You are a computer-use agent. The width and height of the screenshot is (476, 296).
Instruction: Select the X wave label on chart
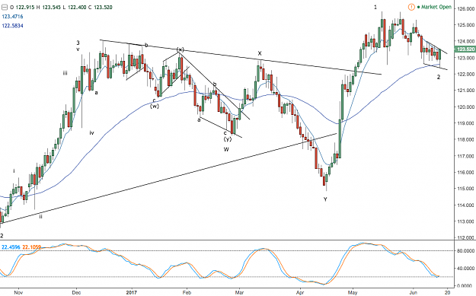[260, 53]
